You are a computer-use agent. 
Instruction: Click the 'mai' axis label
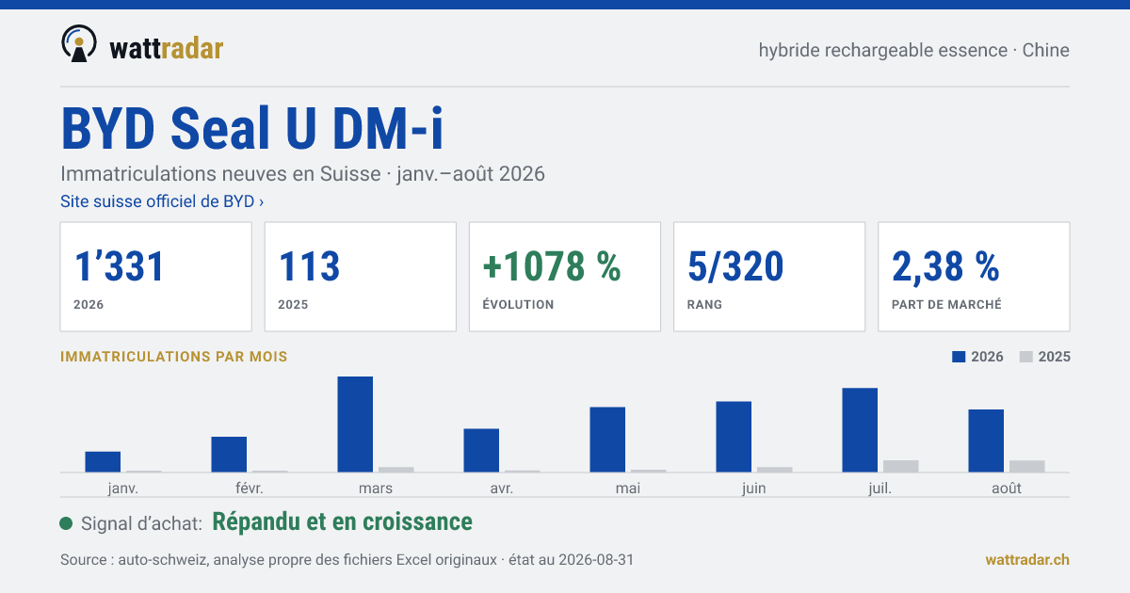click(628, 488)
